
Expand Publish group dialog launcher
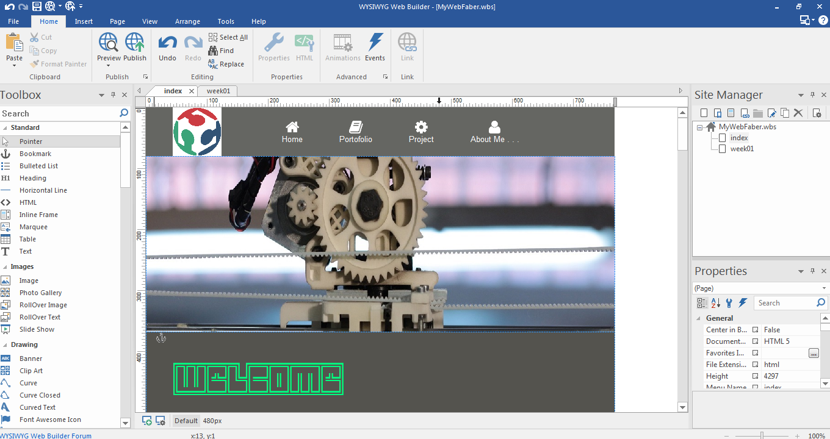pyautogui.click(x=145, y=77)
